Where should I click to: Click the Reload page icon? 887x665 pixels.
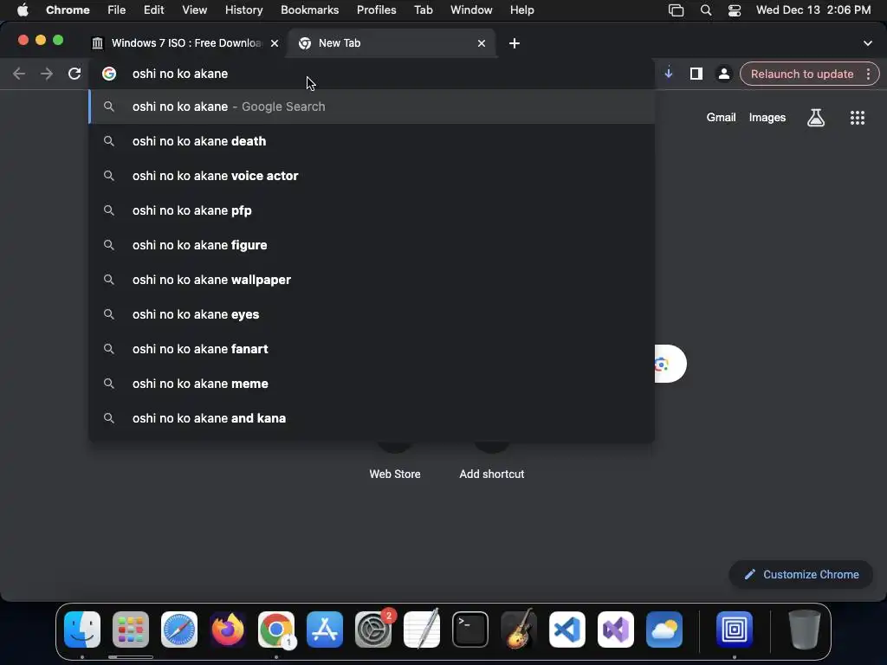click(x=74, y=74)
